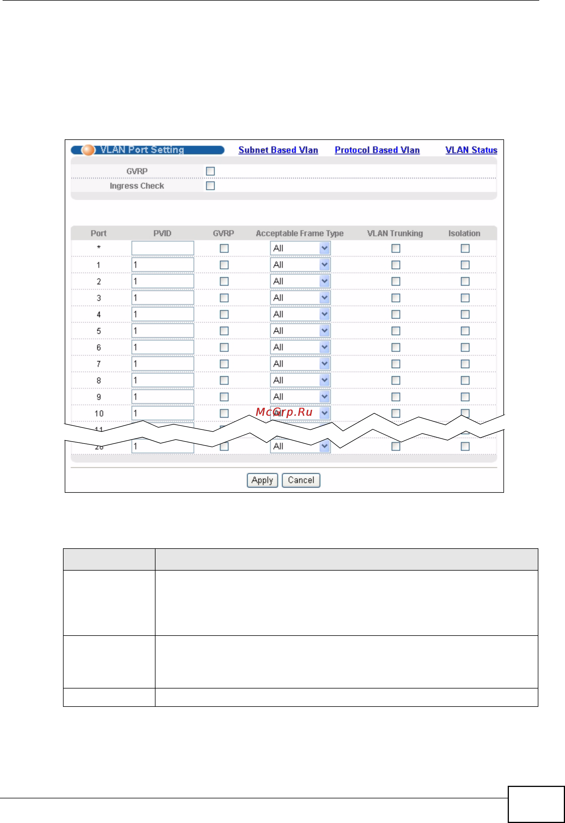Go to VLAN Status page
This screenshot has width=565, height=823.
(471, 150)
